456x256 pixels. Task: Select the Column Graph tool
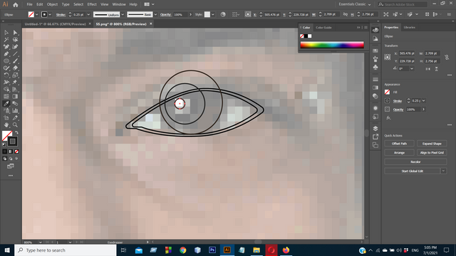(15, 111)
